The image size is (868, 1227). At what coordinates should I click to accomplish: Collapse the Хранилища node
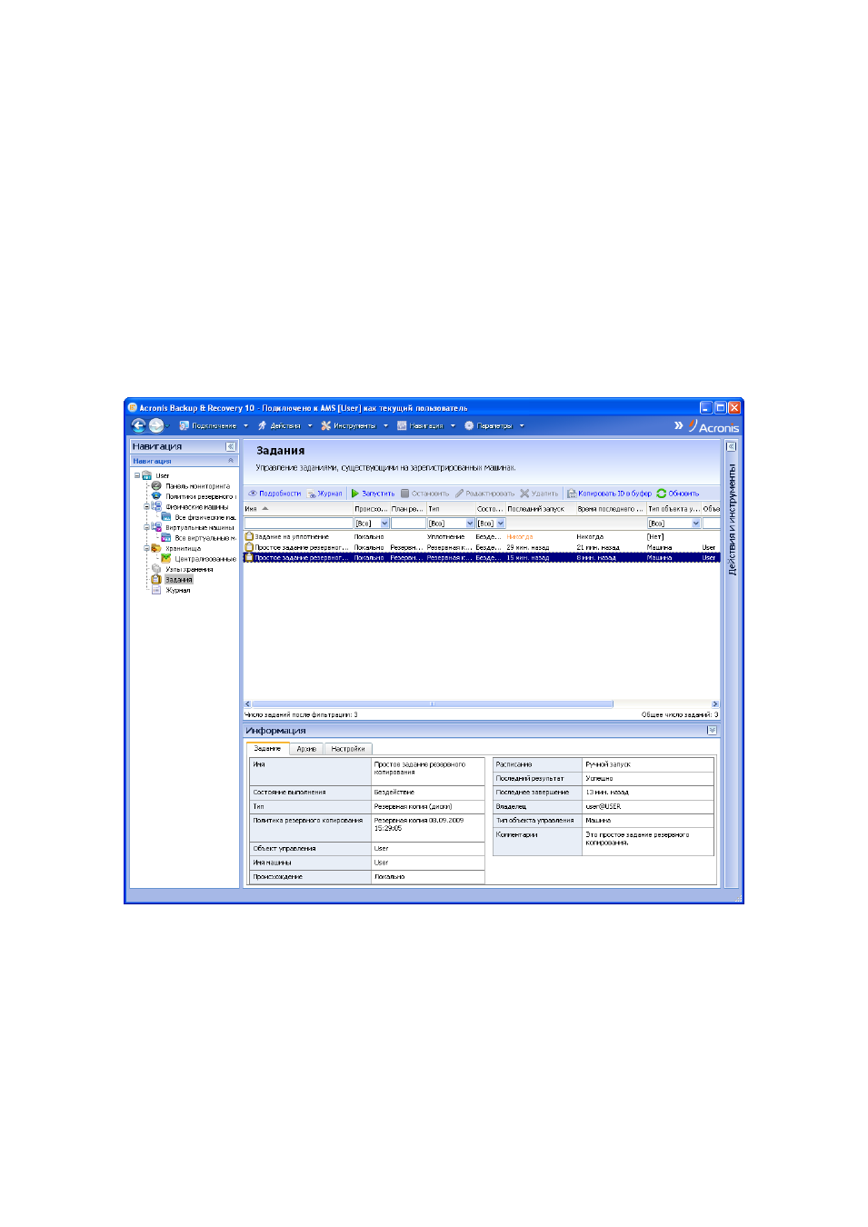pyautogui.click(x=146, y=548)
